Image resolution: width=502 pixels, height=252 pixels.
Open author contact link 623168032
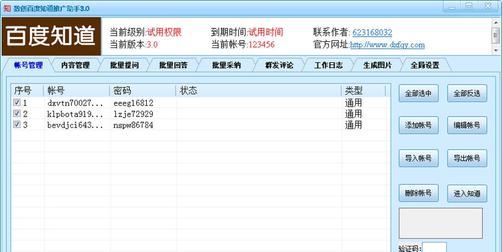372,32
